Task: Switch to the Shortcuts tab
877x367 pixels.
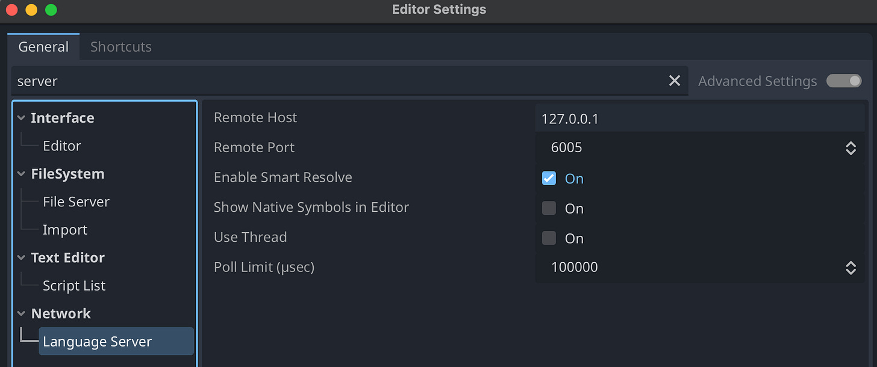Action: pyautogui.click(x=121, y=47)
